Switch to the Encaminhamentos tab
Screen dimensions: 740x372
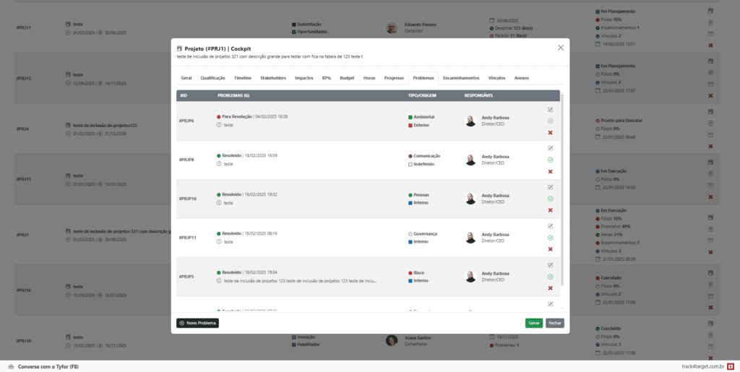coord(461,77)
